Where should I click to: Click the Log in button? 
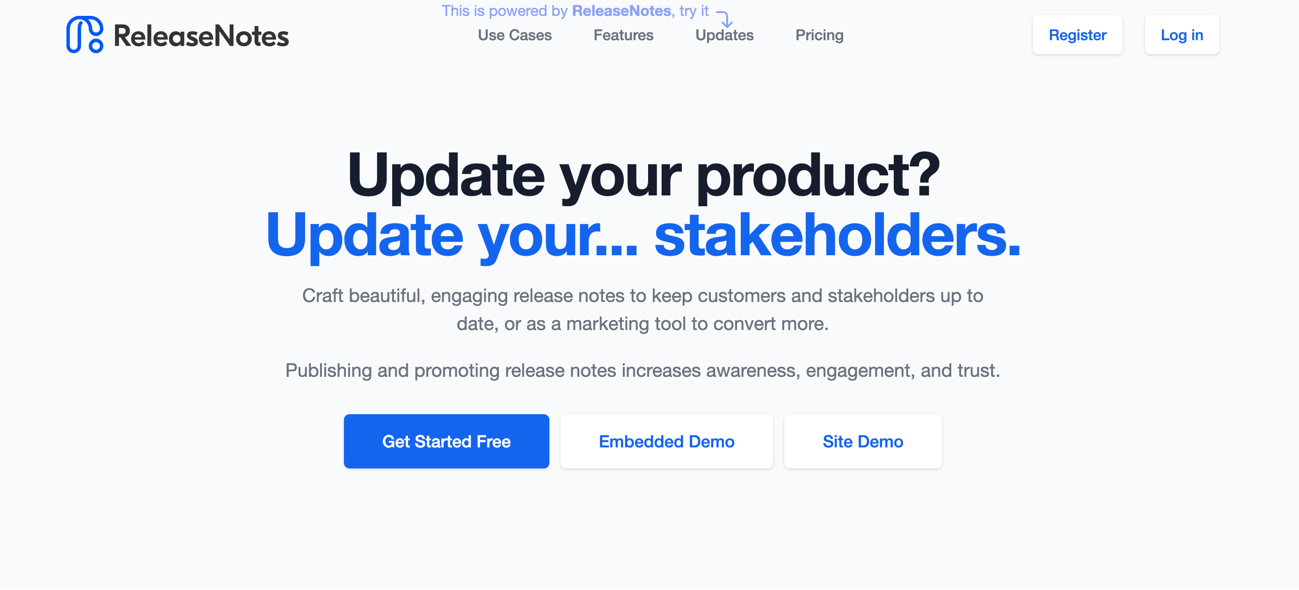[x=1182, y=35]
